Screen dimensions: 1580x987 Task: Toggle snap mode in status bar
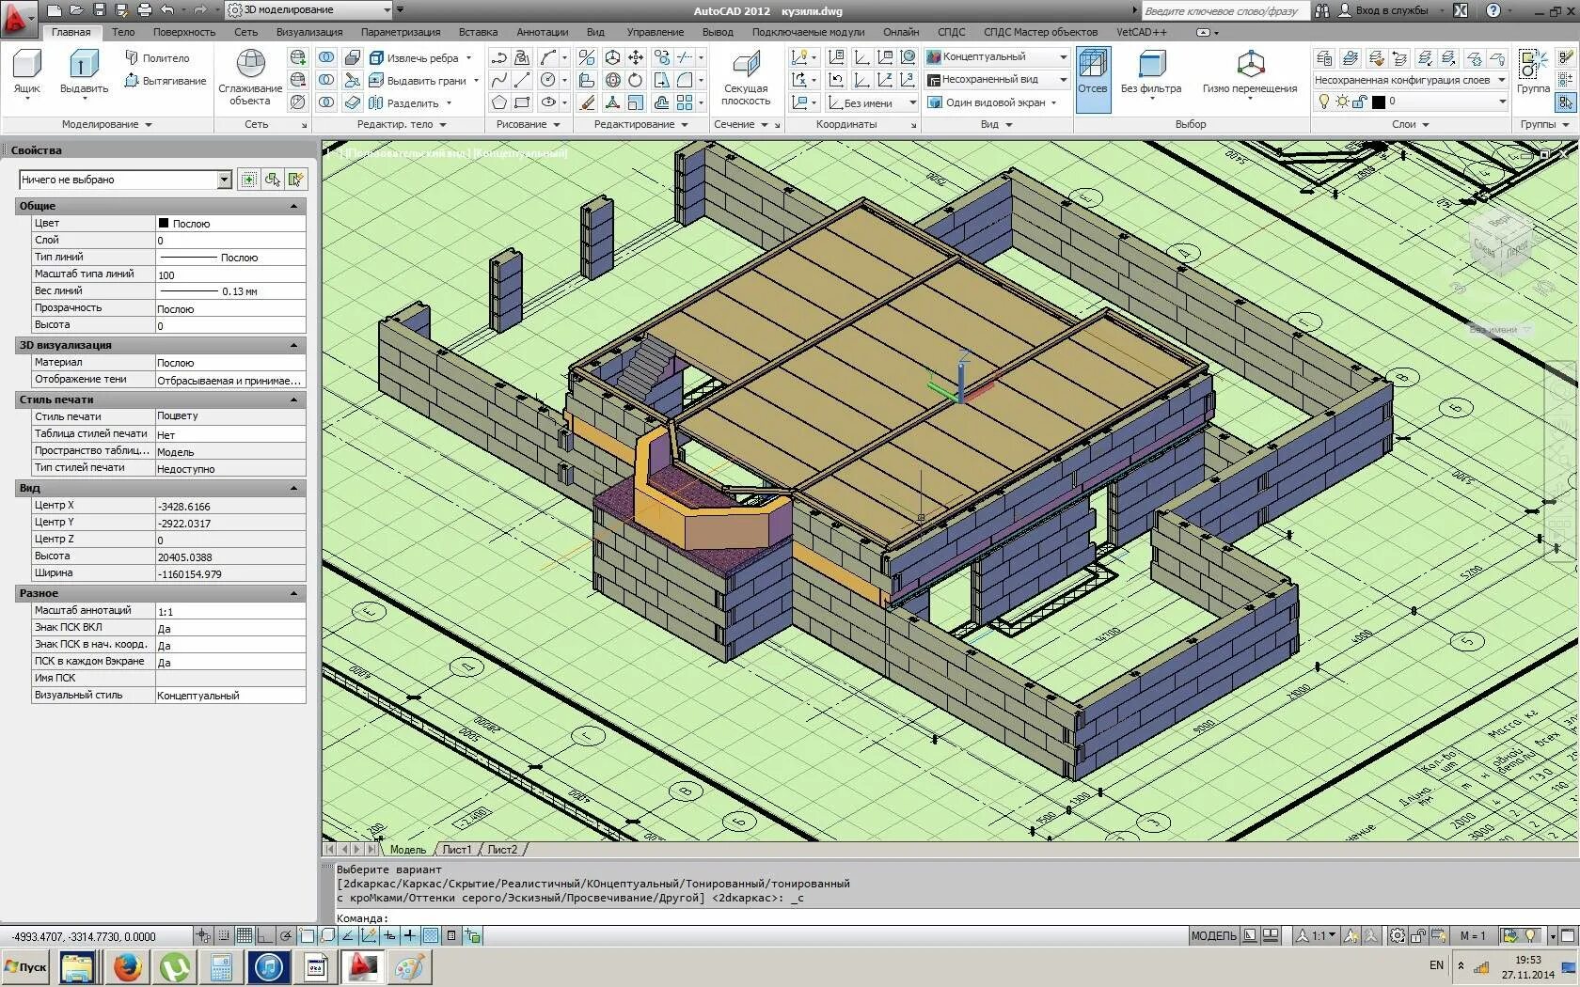(x=224, y=935)
